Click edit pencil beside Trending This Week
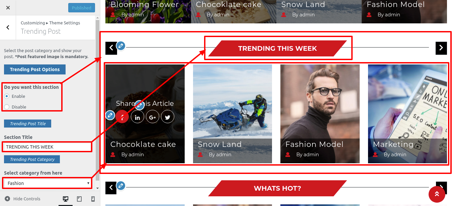 pos(121,46)
